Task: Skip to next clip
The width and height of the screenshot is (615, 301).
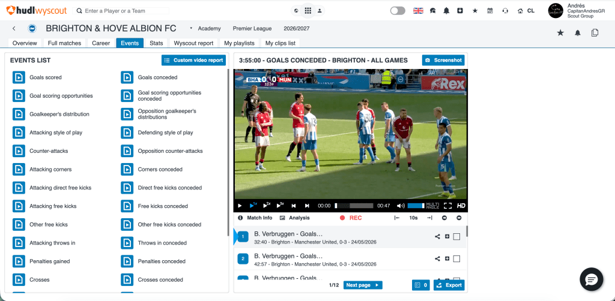Action: [307, 206]
